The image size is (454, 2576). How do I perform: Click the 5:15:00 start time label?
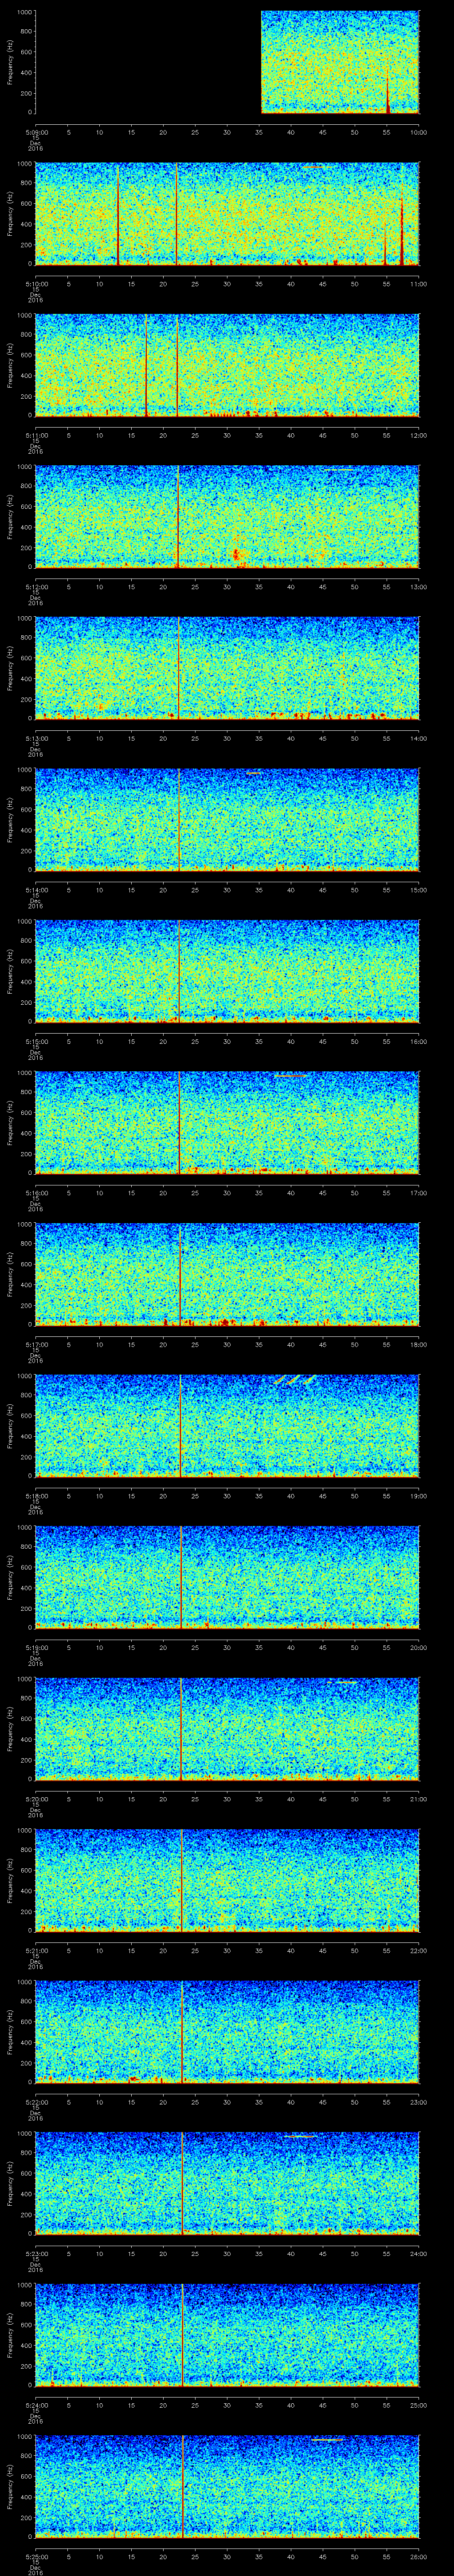36,1041
